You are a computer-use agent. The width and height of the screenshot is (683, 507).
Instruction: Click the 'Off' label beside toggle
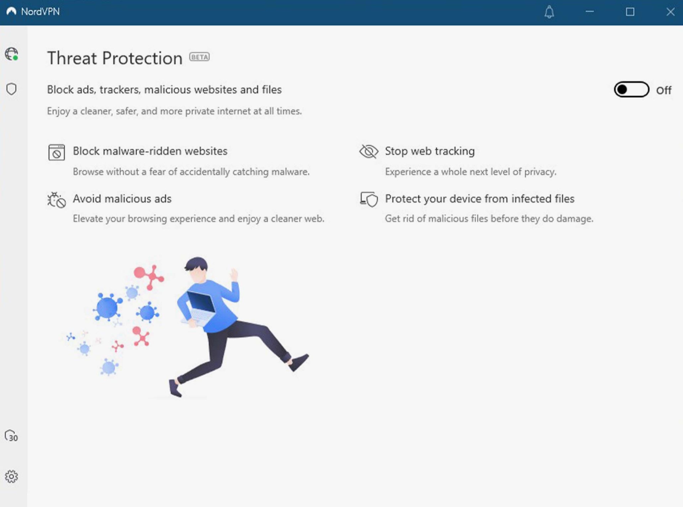click(663, 90)
